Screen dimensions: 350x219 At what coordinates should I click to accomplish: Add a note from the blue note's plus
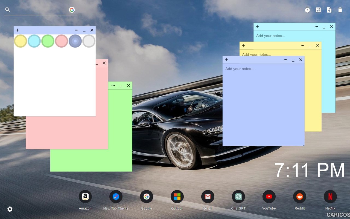(x=226, y=60)
